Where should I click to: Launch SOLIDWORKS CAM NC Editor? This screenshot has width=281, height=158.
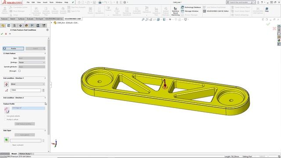click(x=216, y=11)
